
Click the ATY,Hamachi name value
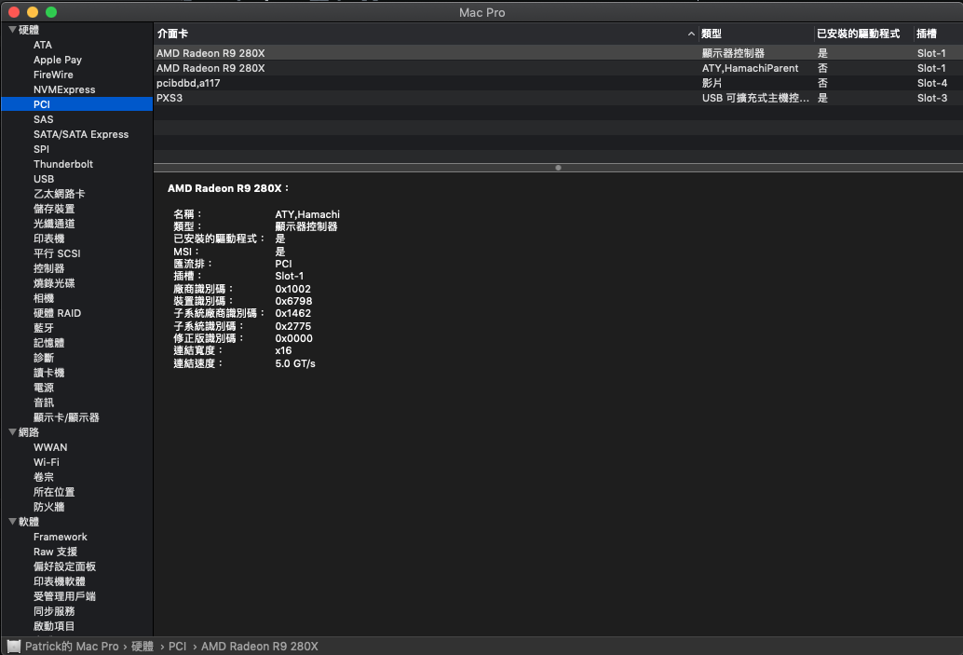coord(307,213)
